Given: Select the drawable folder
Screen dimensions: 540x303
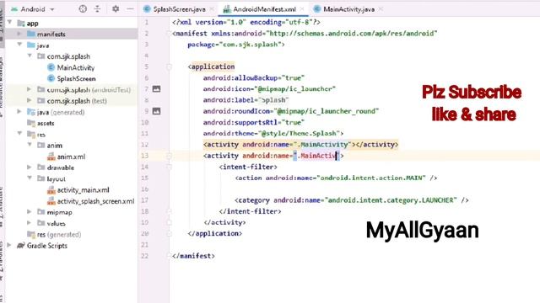Looking at the screenshot, I should click(60, 168).
